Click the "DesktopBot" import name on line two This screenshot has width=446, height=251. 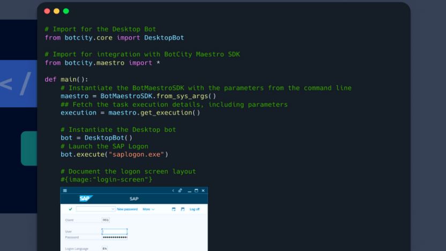164,38
